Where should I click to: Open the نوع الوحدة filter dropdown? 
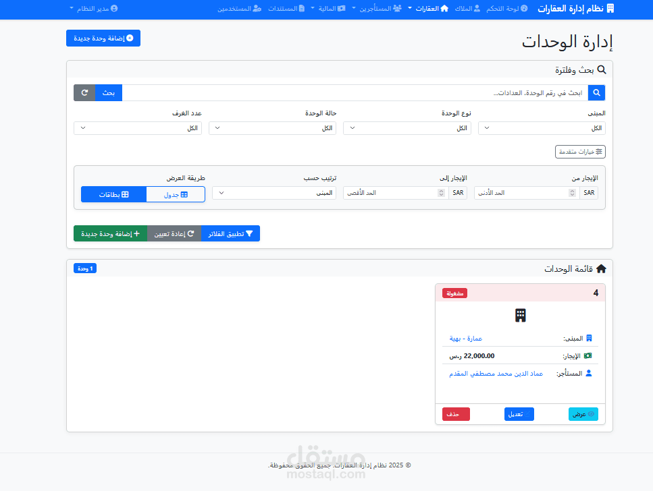click(x=407, y=128)
